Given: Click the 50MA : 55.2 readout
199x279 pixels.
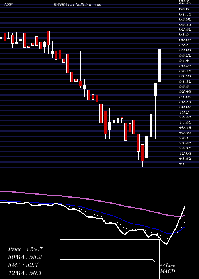Looking at the screenshot, I should click(25, 257).
